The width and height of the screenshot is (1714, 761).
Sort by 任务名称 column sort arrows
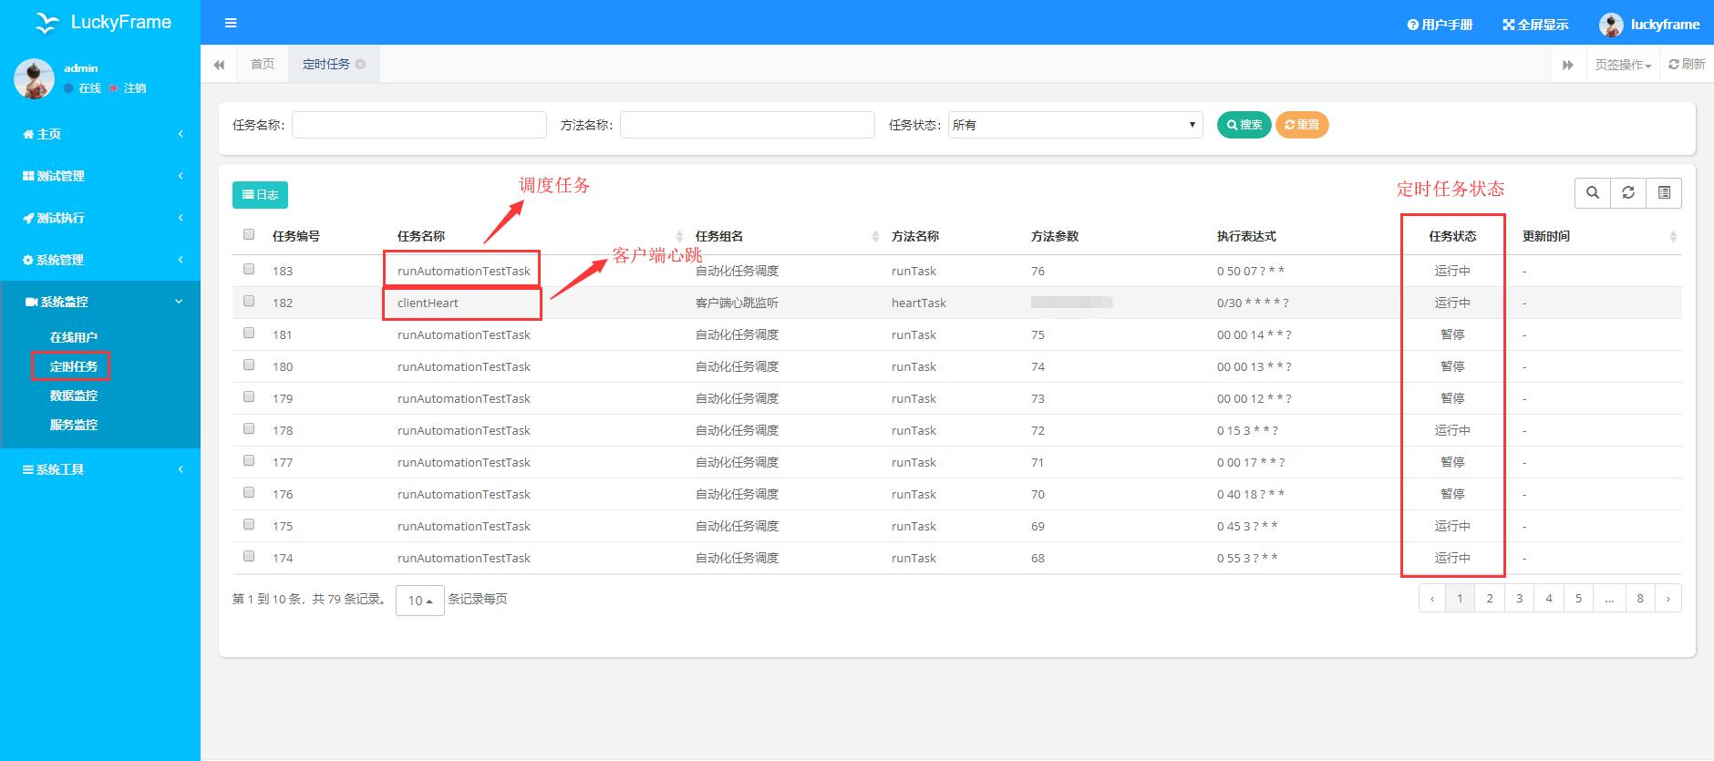pos(679,236)
